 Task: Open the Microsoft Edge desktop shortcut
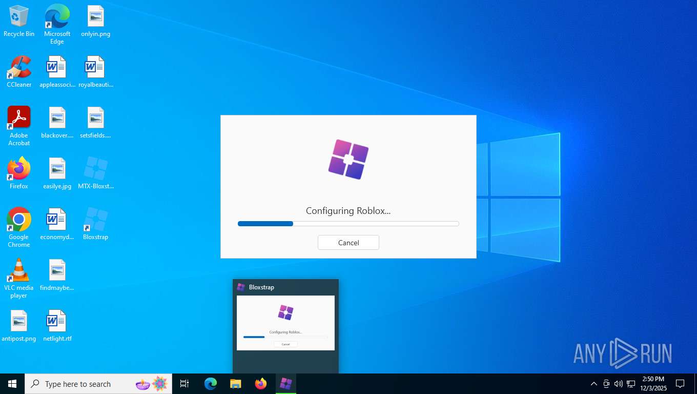coord(57,25)
